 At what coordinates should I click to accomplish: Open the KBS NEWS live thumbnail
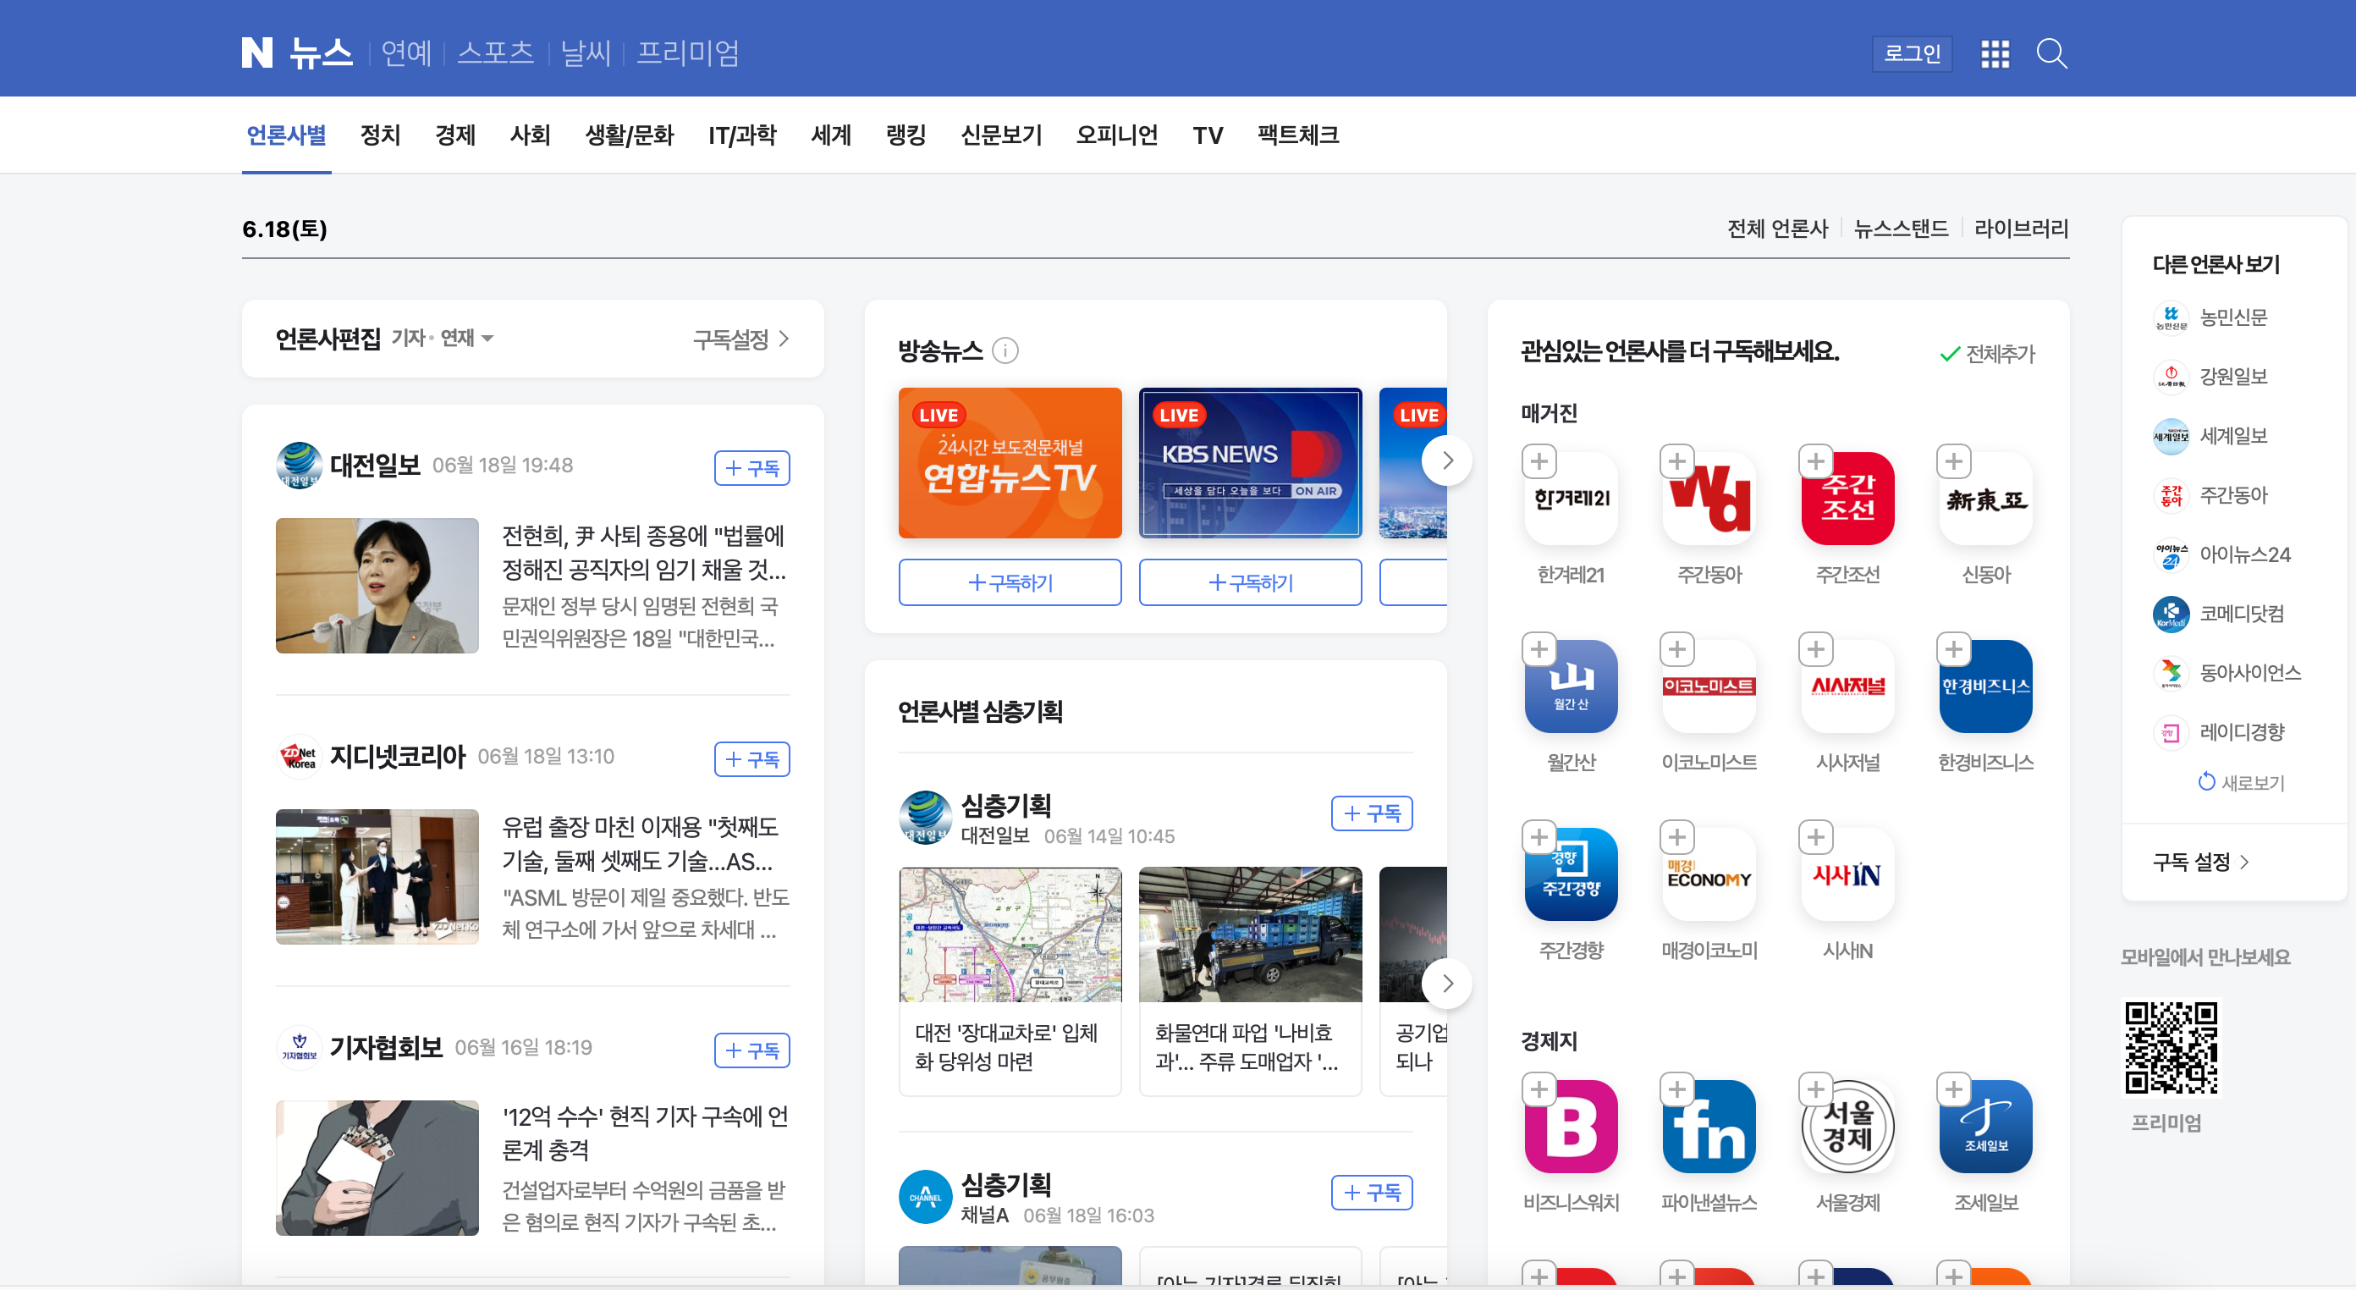pyautogui.click(x=1249, y=463)
